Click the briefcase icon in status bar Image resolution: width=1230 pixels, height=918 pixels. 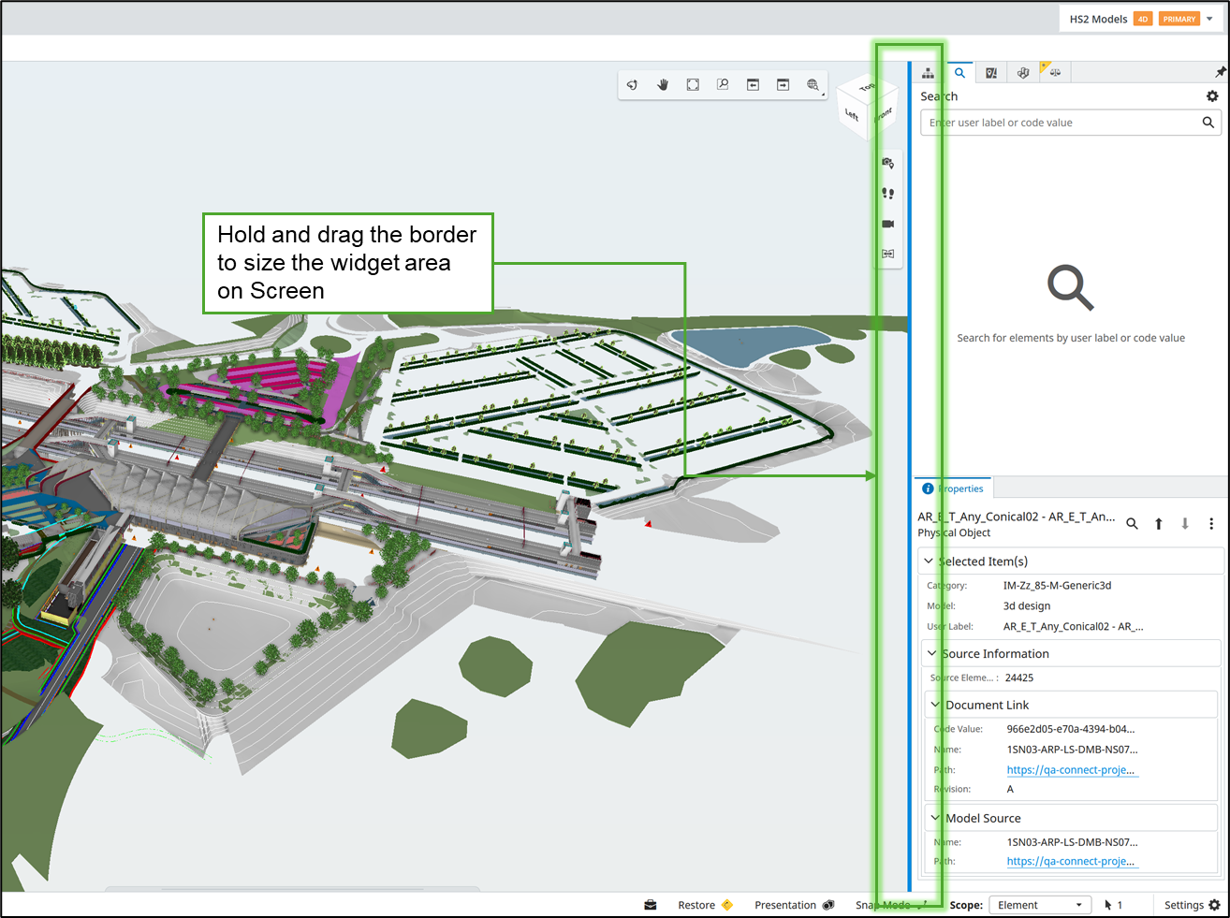click(x=651, y=905)
